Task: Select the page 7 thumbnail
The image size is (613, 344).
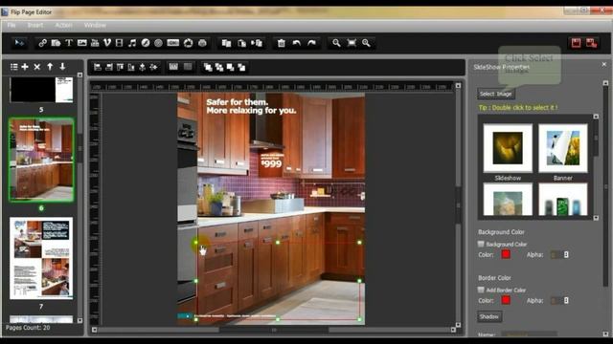Action: [x=41, y=258]
